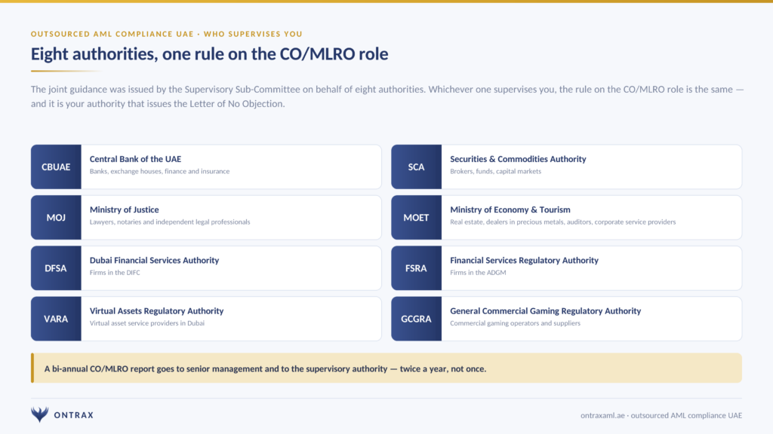Select 'Financial Services Regulatory Authority' title
Viewport: 773px width, 434px height.
[x=524, y=260]
